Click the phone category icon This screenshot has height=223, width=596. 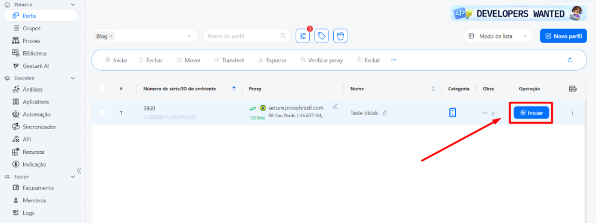[452, 112]
